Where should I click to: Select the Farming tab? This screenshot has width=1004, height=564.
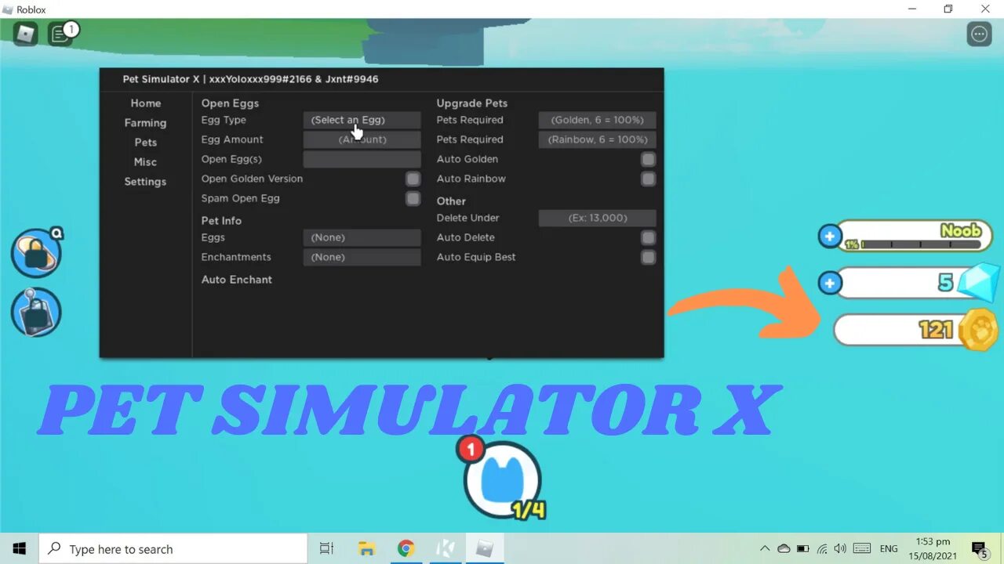click(146, 123)
